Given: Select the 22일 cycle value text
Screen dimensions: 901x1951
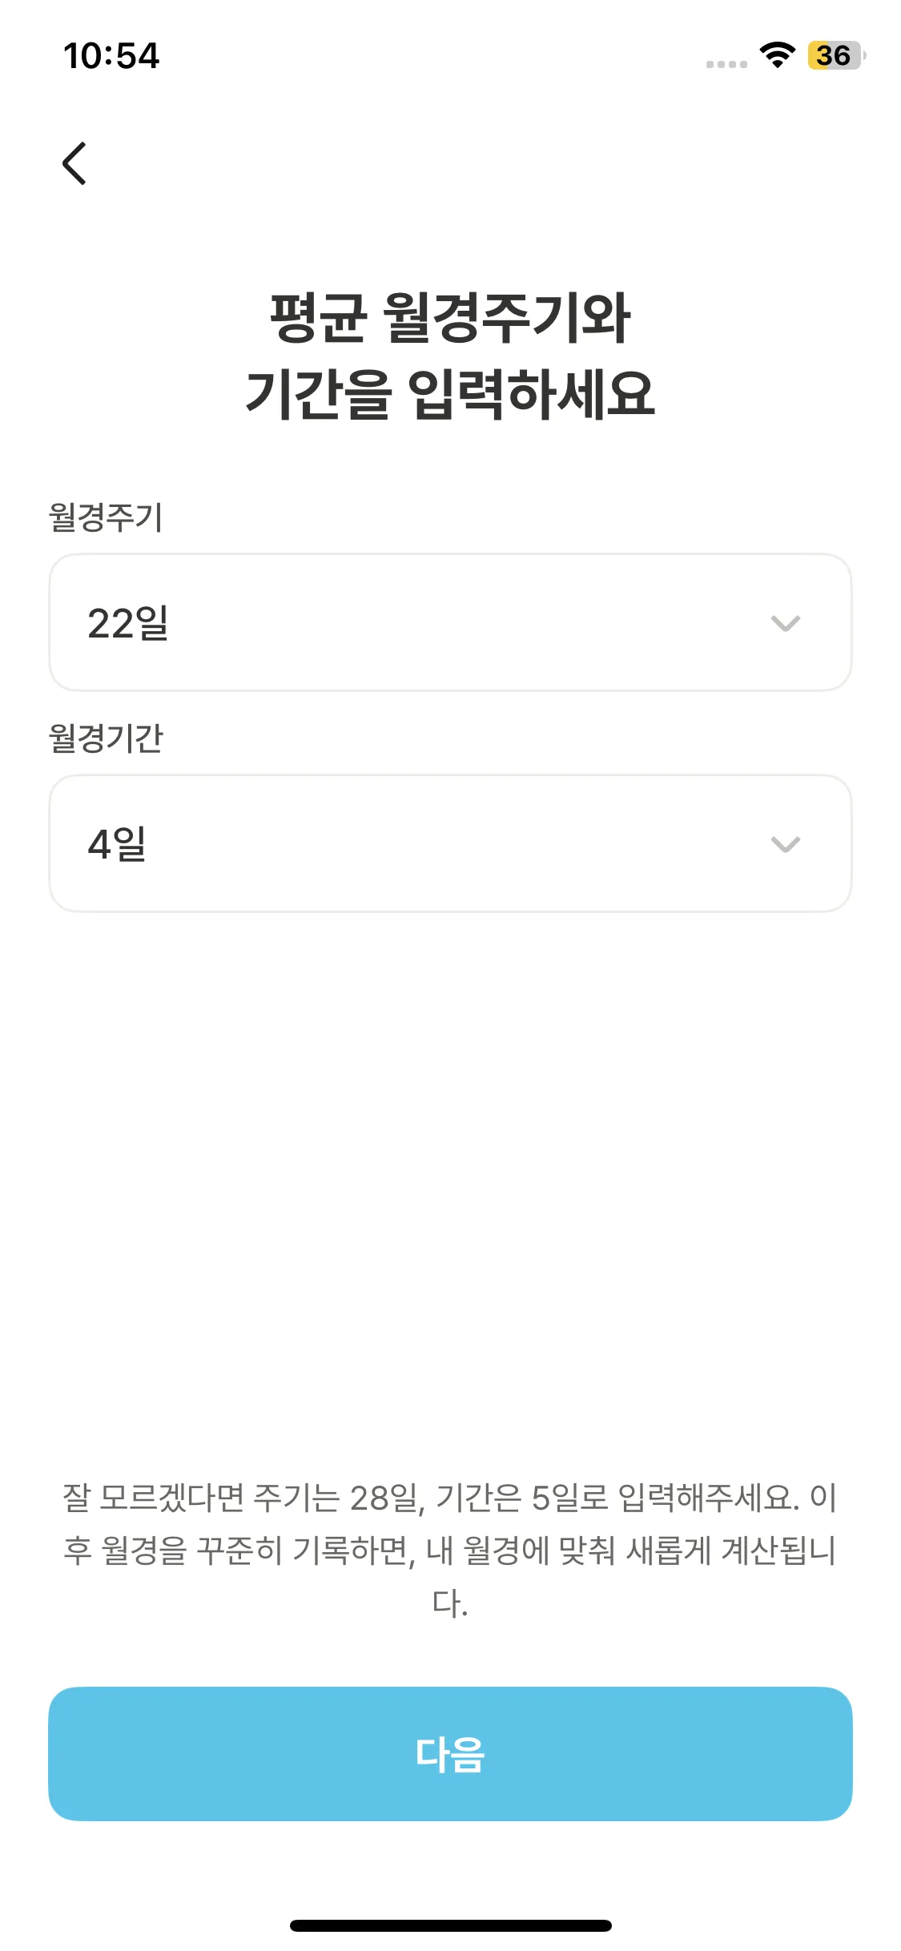Looking at the screenshot, I should coord(128,623).
